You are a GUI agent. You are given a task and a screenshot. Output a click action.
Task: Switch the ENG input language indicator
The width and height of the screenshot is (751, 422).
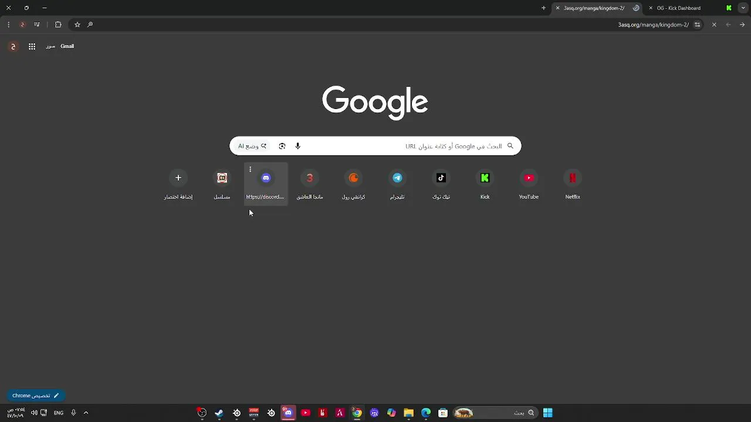tap(59, 413)
